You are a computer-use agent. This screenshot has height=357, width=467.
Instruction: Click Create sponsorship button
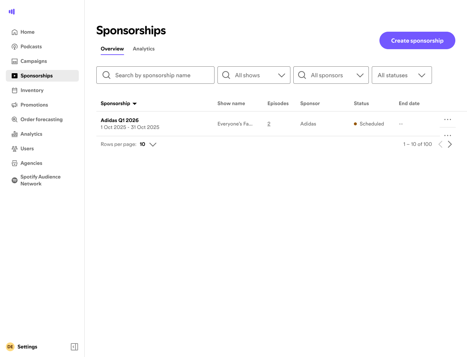point(417,40)
